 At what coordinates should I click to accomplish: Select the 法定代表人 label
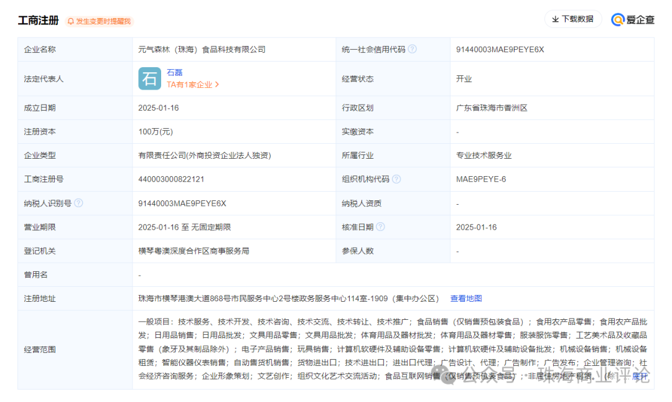(44, 79)
